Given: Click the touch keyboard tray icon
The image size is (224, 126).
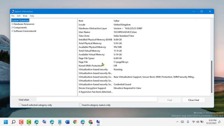Looking at the screenshot, I should pos(182,122).
